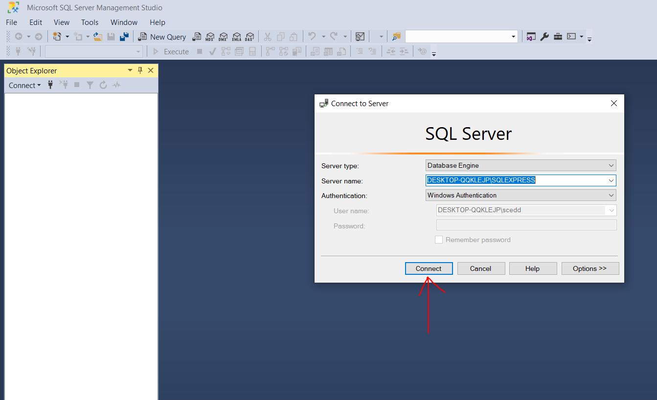Click the Navigate Forward arrow icon
Image resolution: width=657 pixels, height=400 pixels.
tap(38, 37)
